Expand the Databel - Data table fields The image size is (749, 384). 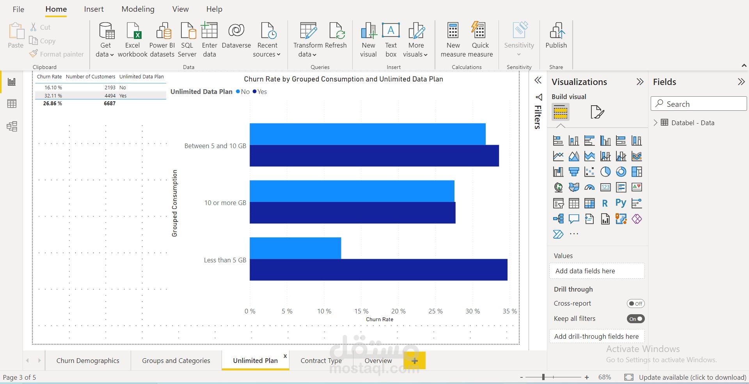coord(655,123)
